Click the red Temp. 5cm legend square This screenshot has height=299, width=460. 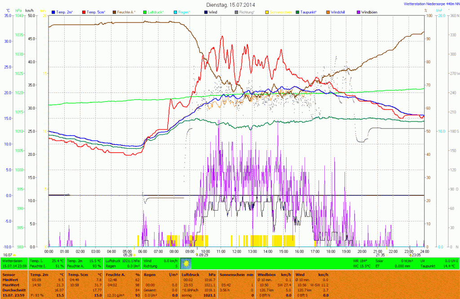click(x=84, y=12)
